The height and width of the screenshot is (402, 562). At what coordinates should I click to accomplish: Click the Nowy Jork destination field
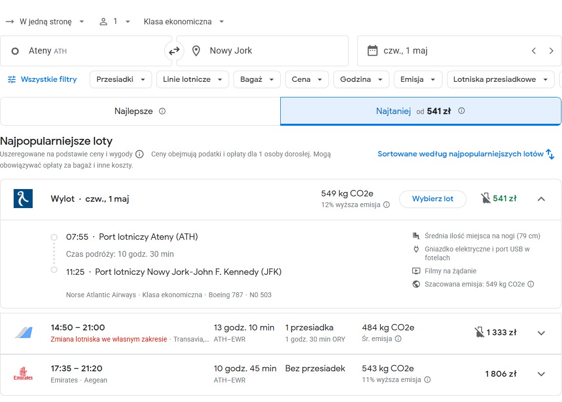tap(262, 51)
